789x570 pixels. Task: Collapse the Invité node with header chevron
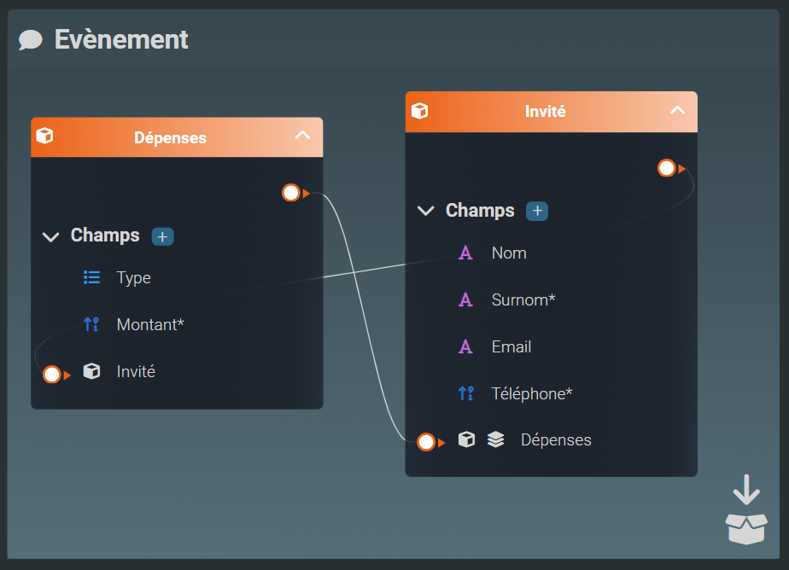coord(678,110)
